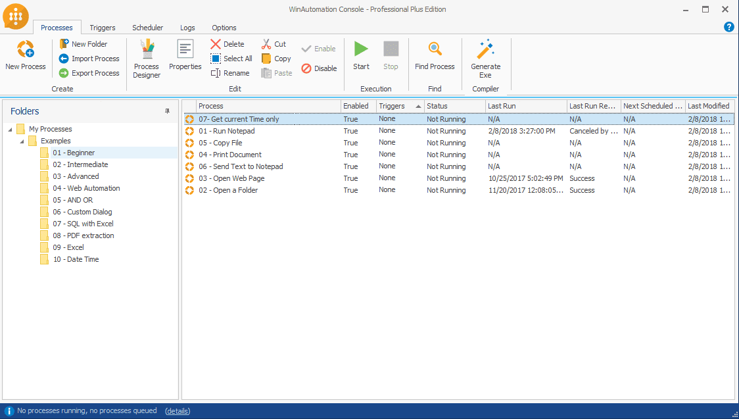Select the 09 - Excel folder

point(68,247)
